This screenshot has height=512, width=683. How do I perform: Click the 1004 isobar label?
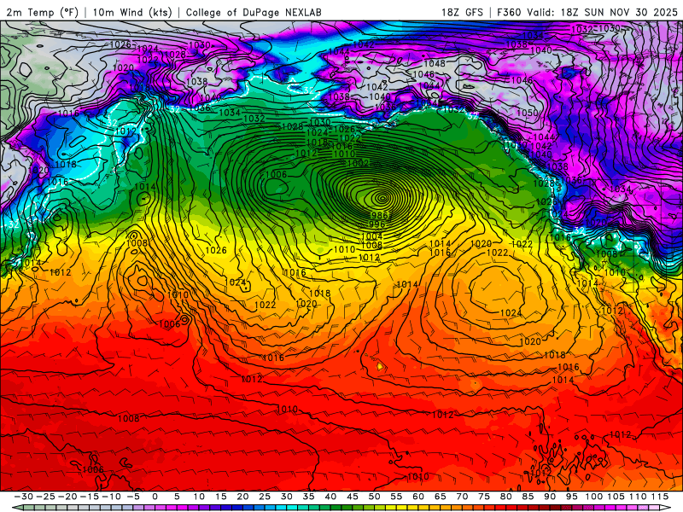pos(371,236)
